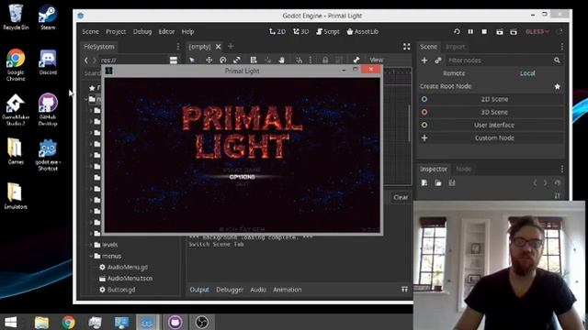Click Play Scene clapperboard icon
The image size is (588, 330).
(500, 32)
